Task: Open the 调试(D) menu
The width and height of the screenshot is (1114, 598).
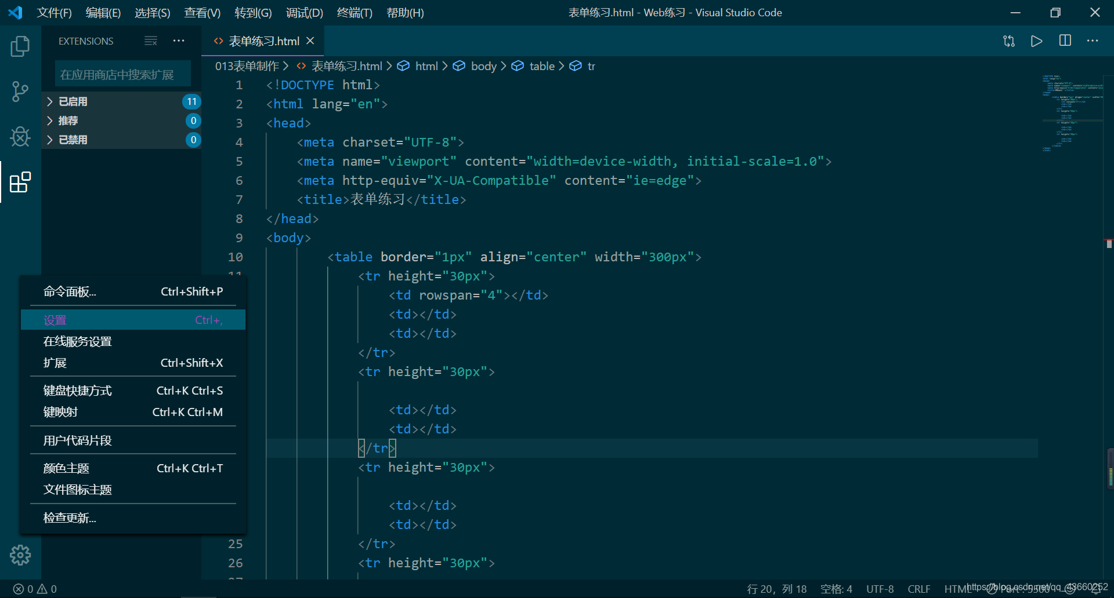Action: point(304,12)
